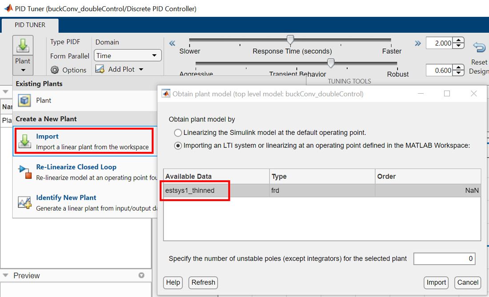Click the Add Plot icon
The height and width of the screenshot is (297, 489).
click(x=100, y=69)
